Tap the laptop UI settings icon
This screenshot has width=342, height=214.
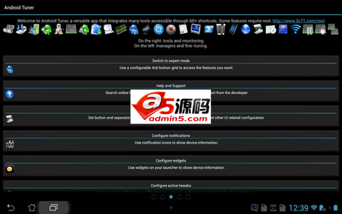pos(10,119)
